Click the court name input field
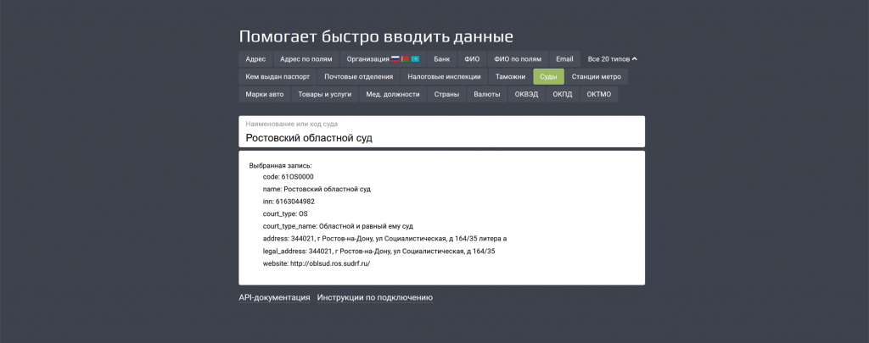Screen dimensions: 869x343 [x=441, y=137]
